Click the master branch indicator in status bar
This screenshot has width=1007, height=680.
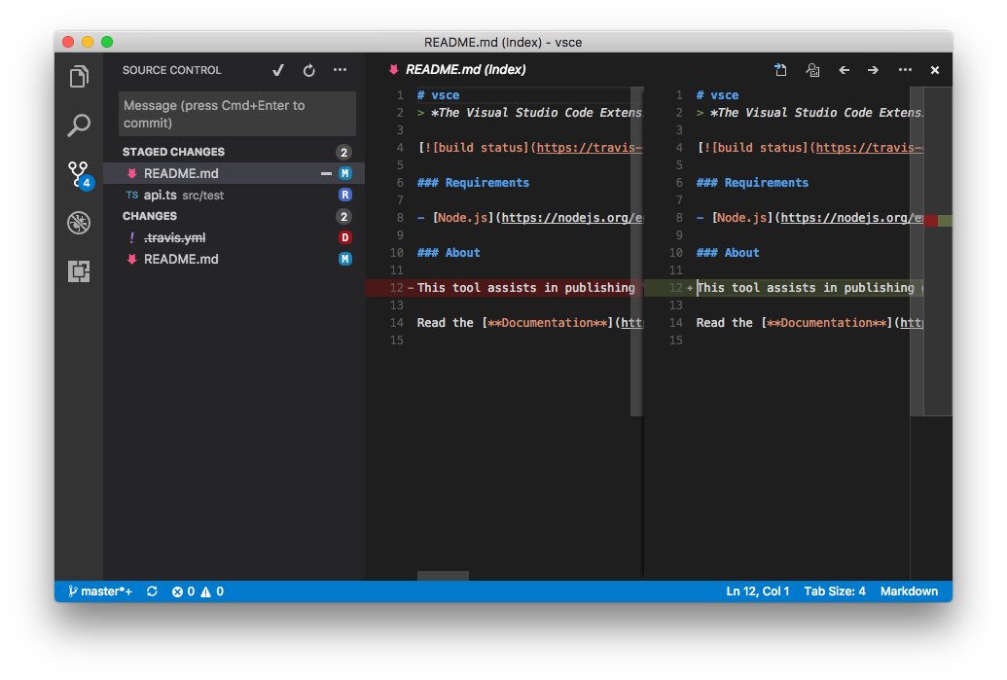100,591
